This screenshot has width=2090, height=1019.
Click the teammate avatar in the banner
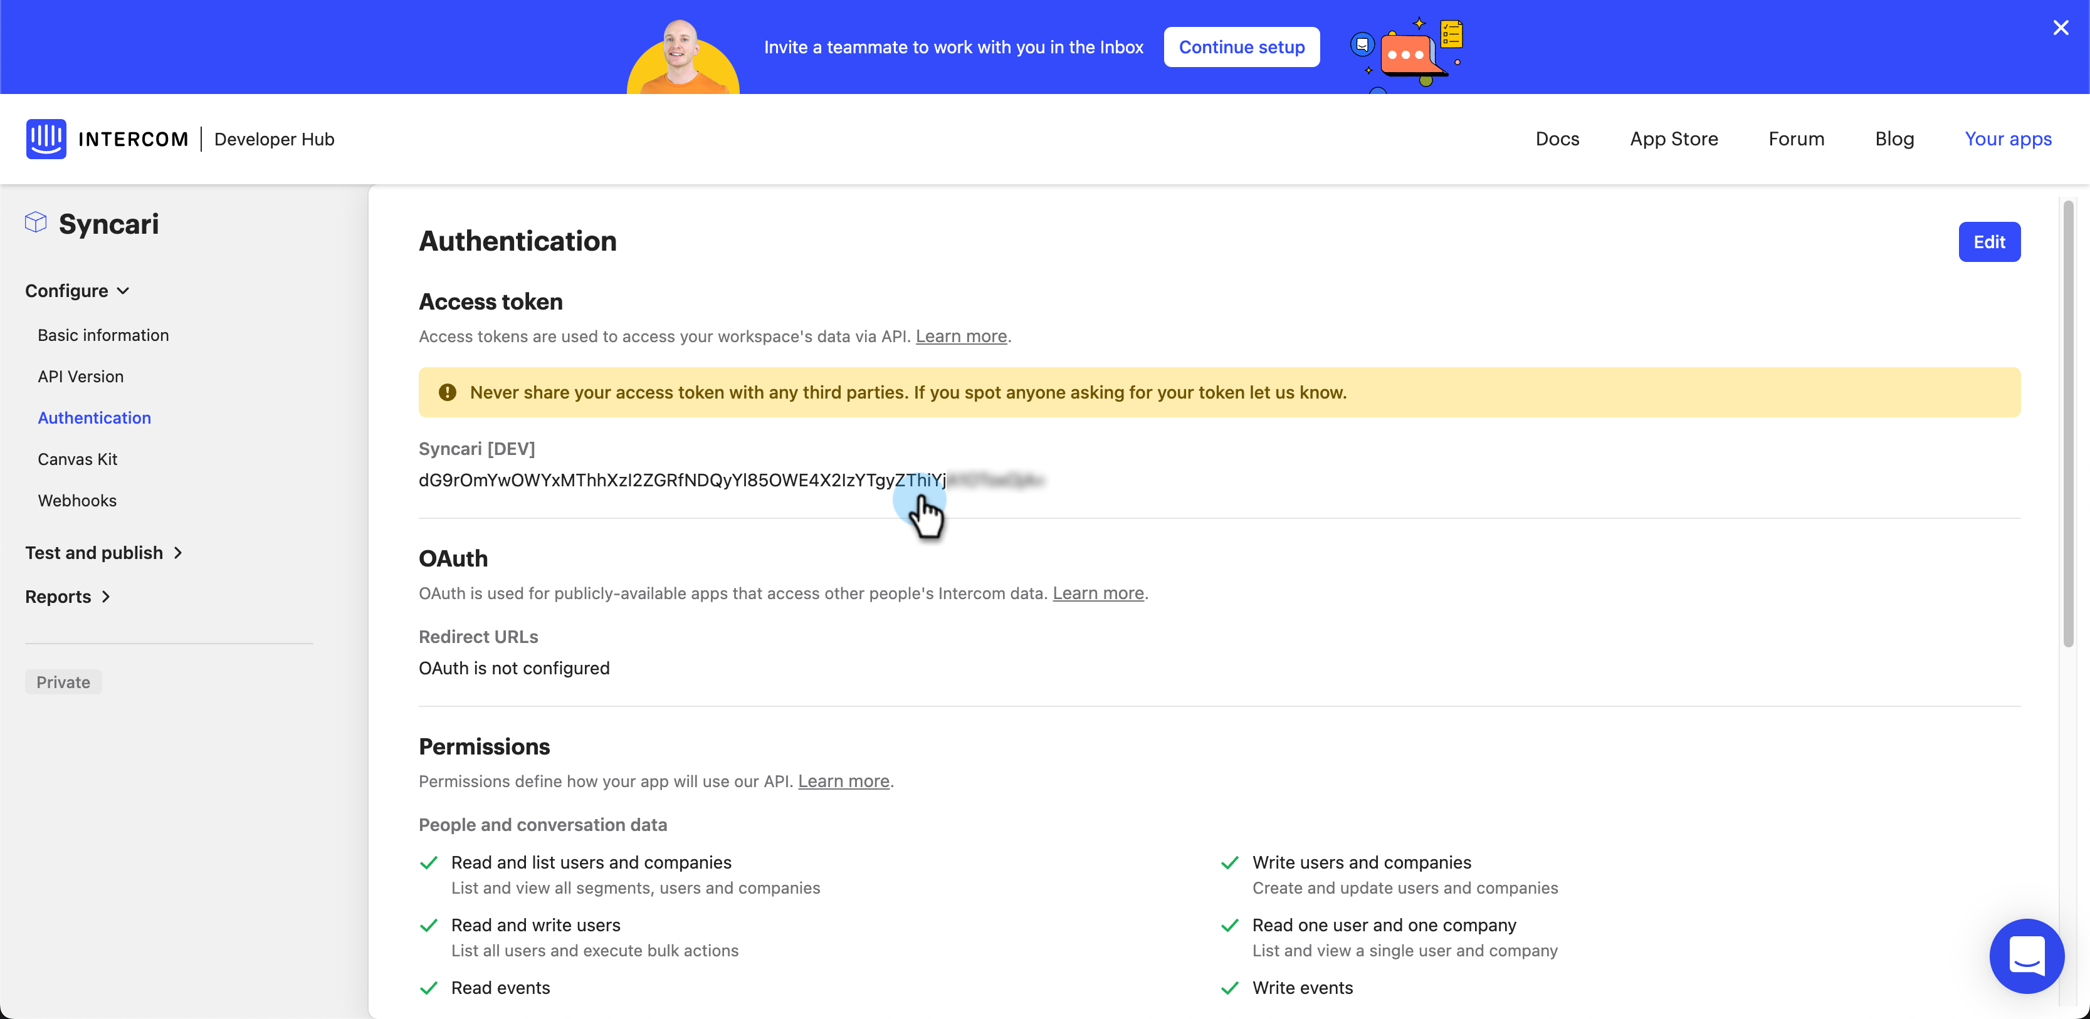tap(682, 57)
